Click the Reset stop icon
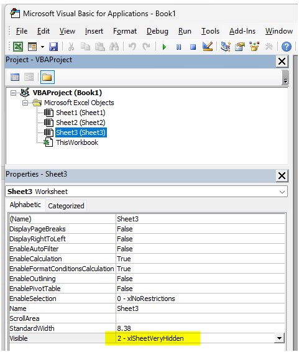The image size is (299, 352). point(193,47)
